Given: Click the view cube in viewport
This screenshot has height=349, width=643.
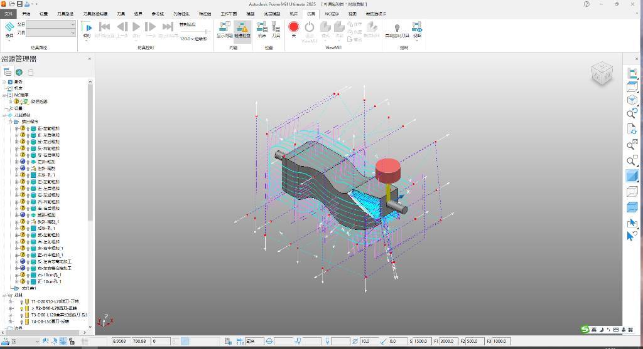Looking at the screenshot, I should pos(602,73).
